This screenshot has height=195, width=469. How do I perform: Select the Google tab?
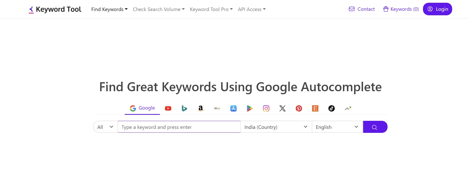tap(142, 108)
